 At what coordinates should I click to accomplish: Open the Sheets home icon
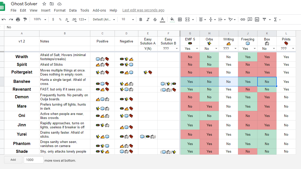[2, 7]
